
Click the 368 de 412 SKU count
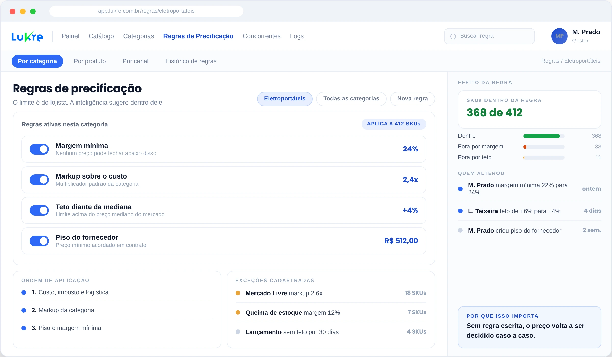click(x=494, y=113)
